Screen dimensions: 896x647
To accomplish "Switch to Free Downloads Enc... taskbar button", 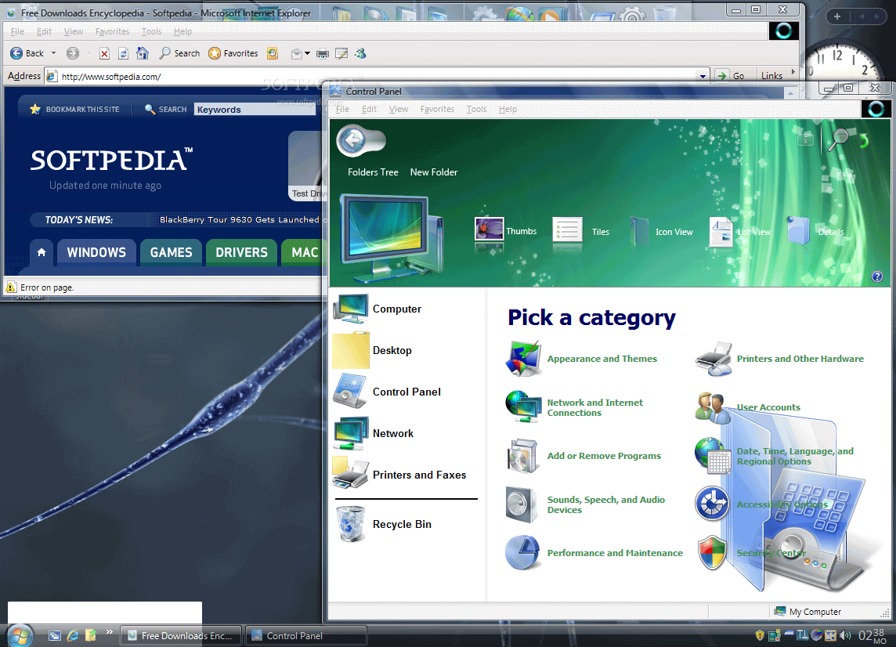I will tap(181, 635).
